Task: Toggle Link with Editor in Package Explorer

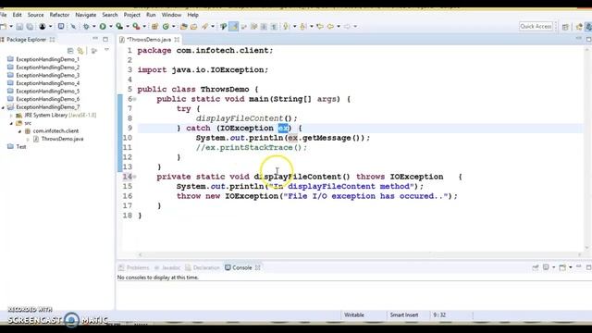Action: tap(80, 51)
